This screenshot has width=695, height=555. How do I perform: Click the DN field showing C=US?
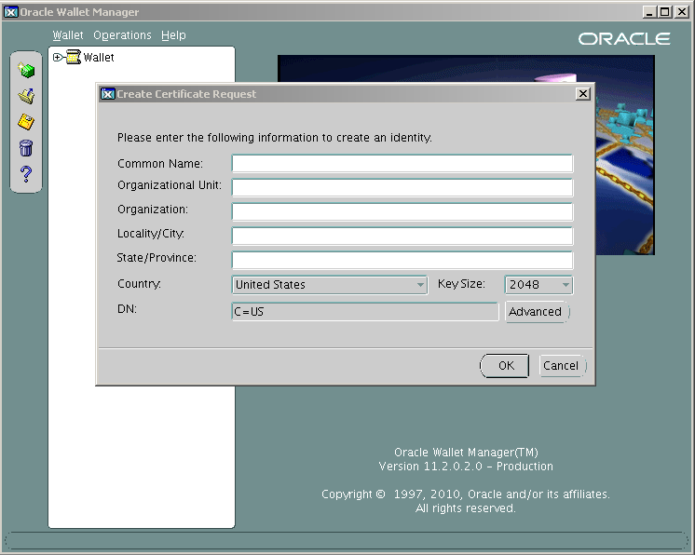pyautogui.click(x=365, y=312)
